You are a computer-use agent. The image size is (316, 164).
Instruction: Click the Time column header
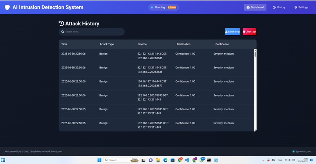[x=64, y=44]
